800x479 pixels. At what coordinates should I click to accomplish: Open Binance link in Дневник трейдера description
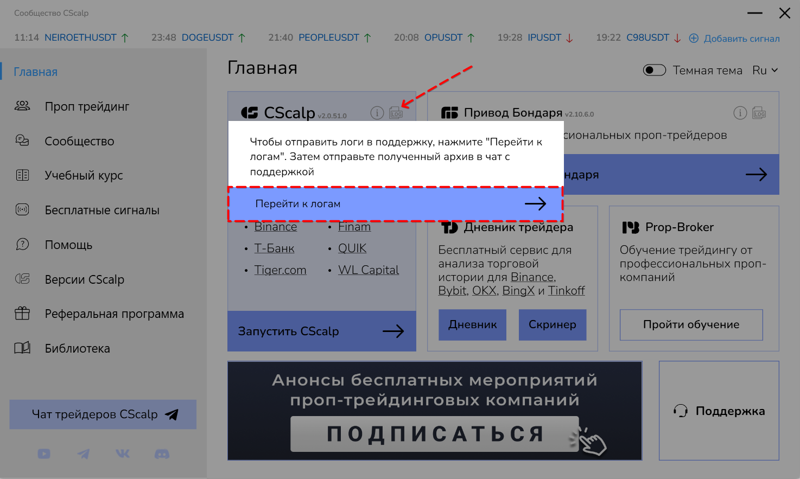[532, 277]
